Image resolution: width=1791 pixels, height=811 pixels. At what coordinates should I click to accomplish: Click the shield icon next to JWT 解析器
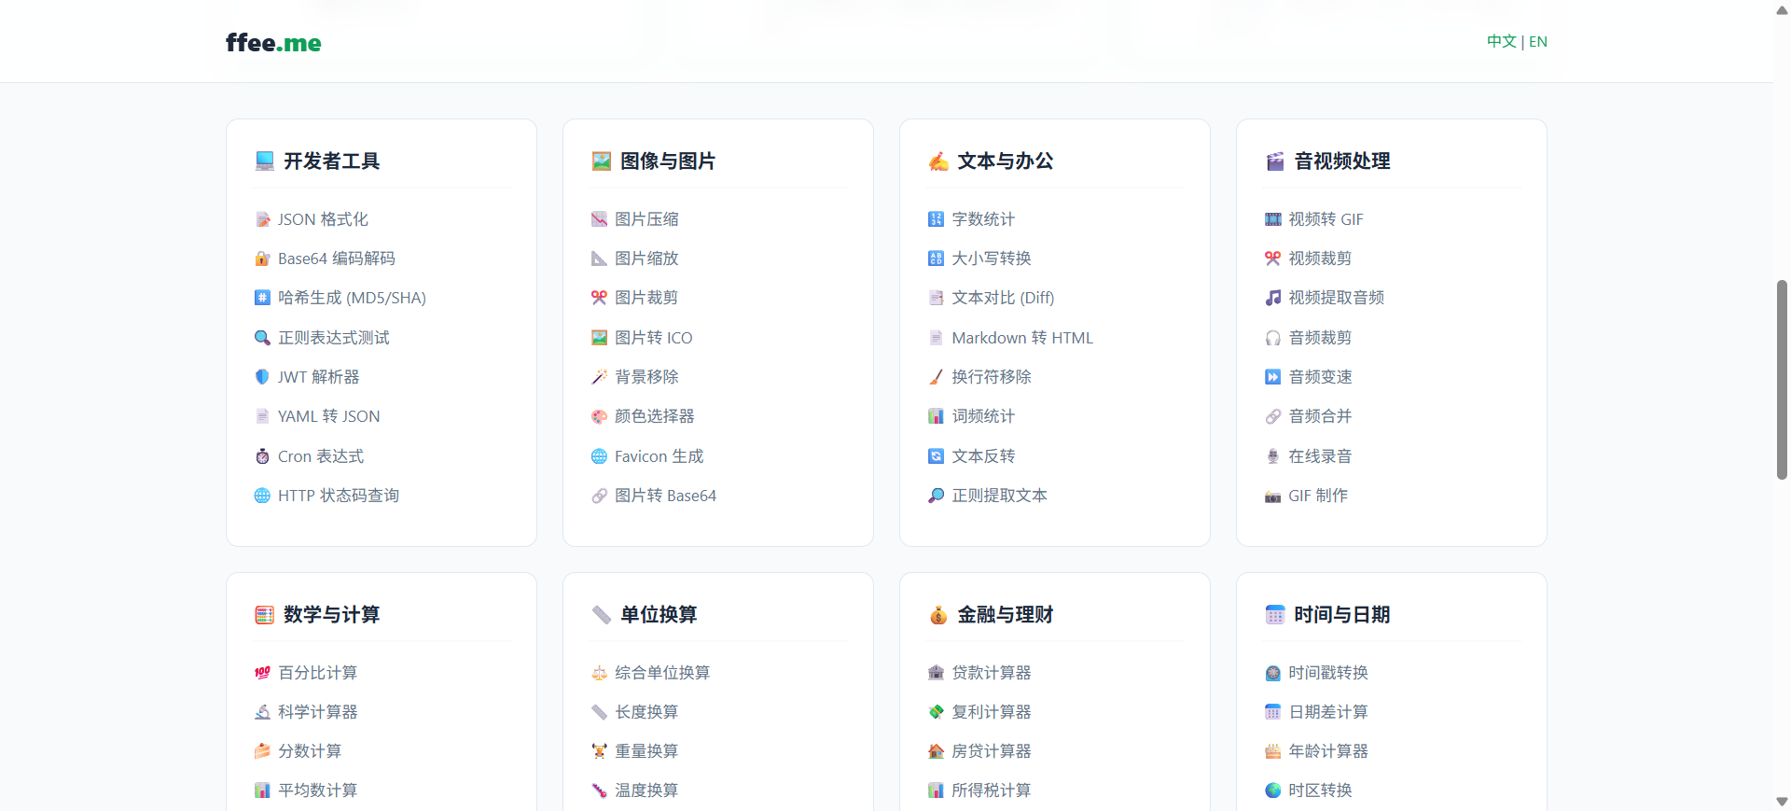pos(263,377)
